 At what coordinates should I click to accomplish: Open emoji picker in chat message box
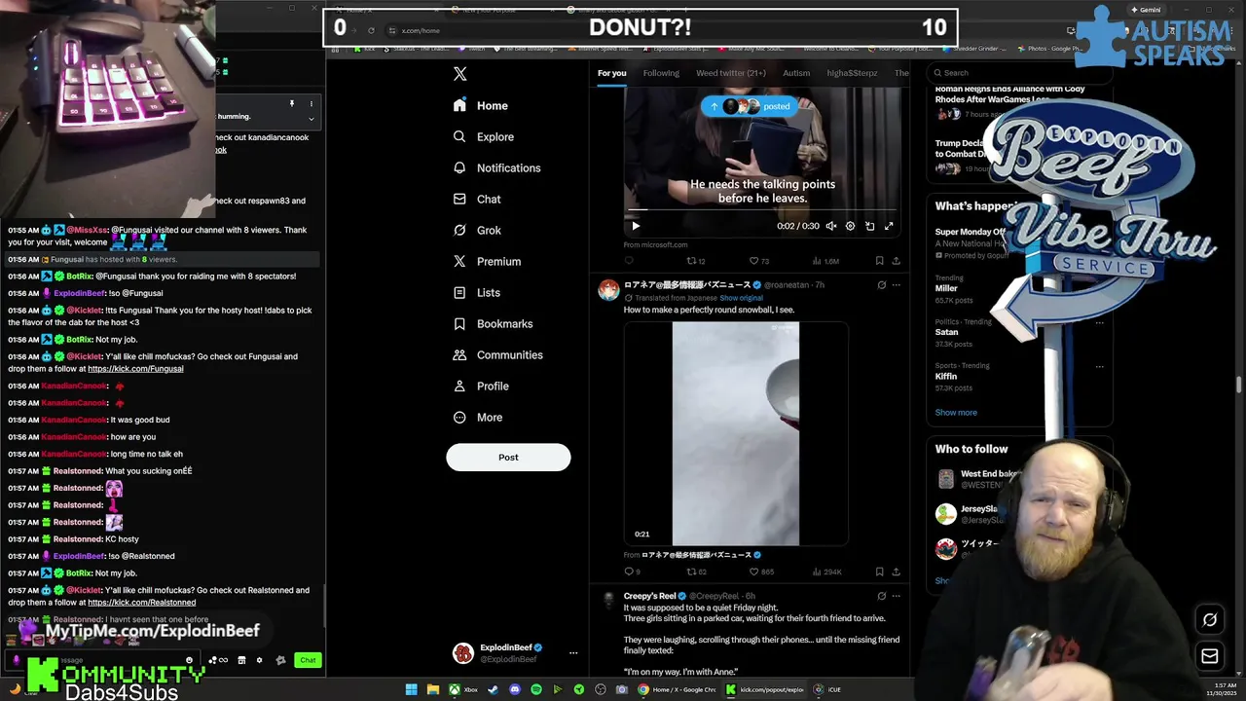point(189,660)
